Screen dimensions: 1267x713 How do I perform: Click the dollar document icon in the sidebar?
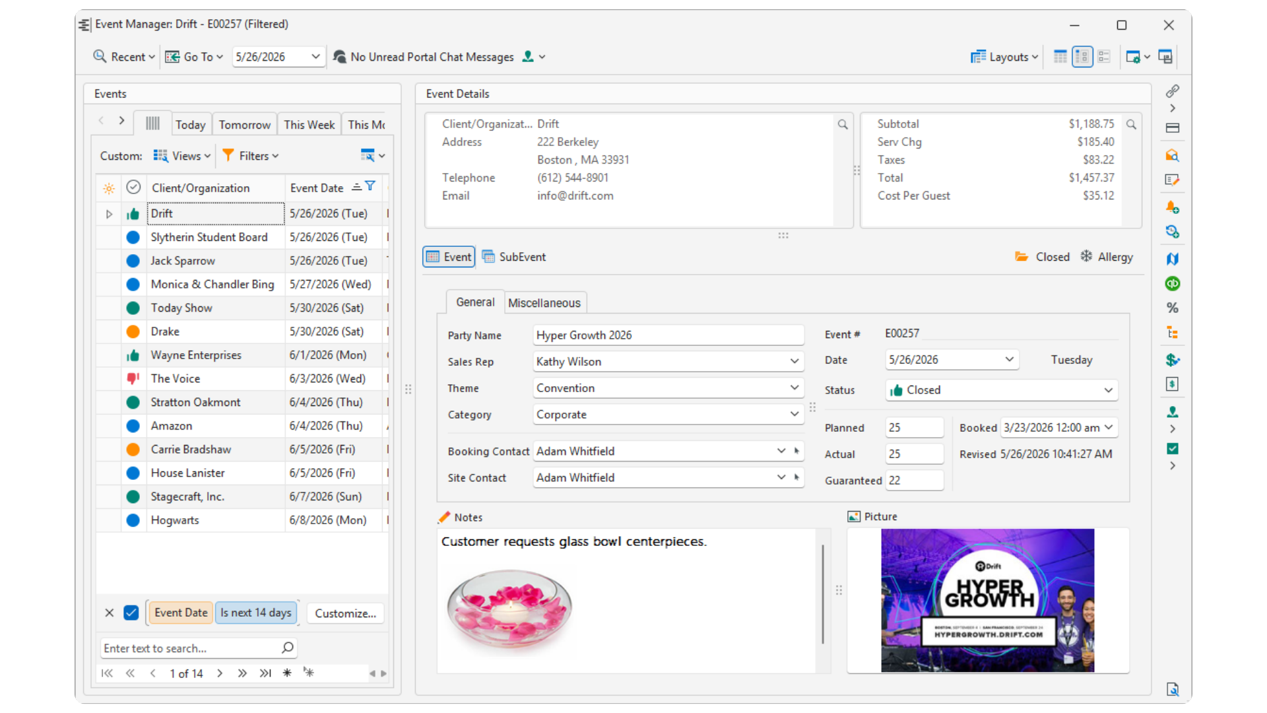point(1173,384)
